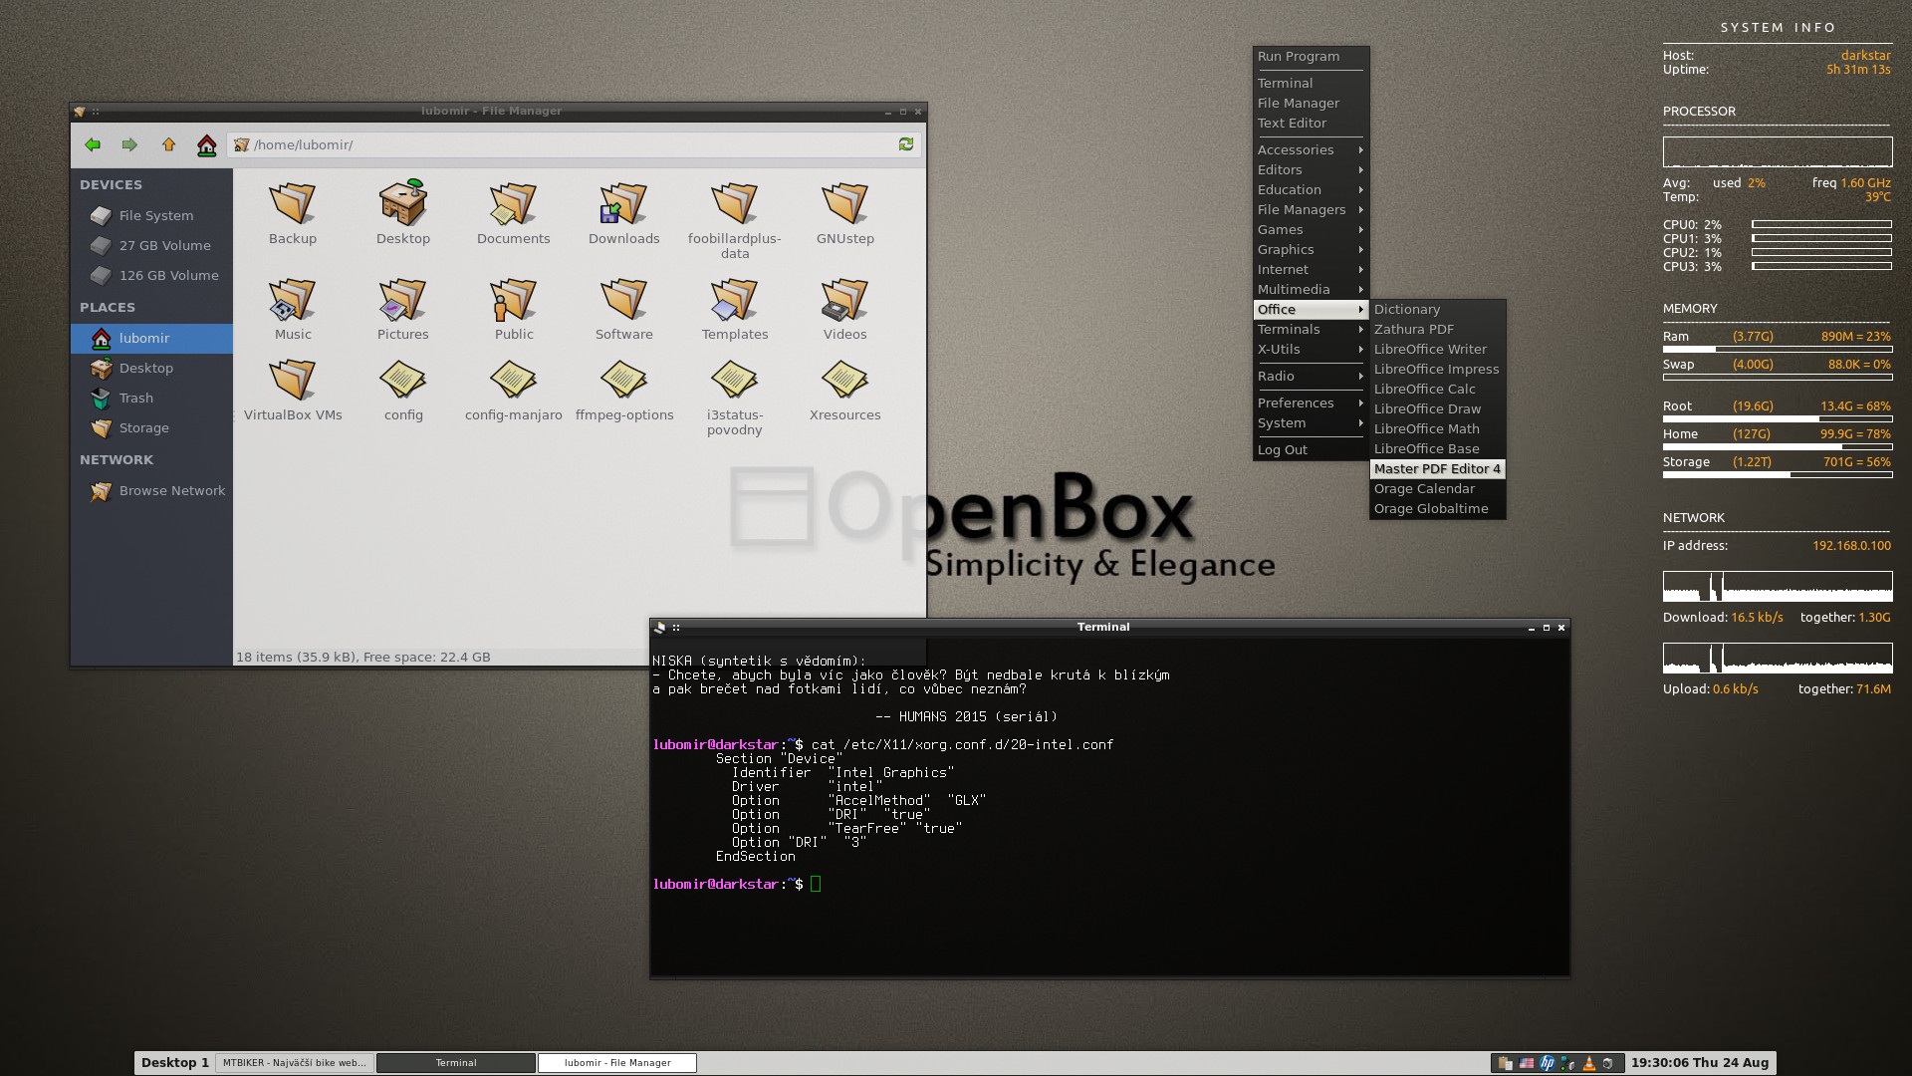The width and height of the screenshot is (1912, 1076).
Task: Open the GNUstep folder
Action: click(x=845, y=212)
